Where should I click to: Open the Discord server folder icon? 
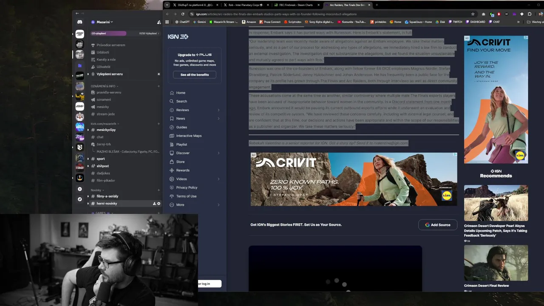pos(79,65)
